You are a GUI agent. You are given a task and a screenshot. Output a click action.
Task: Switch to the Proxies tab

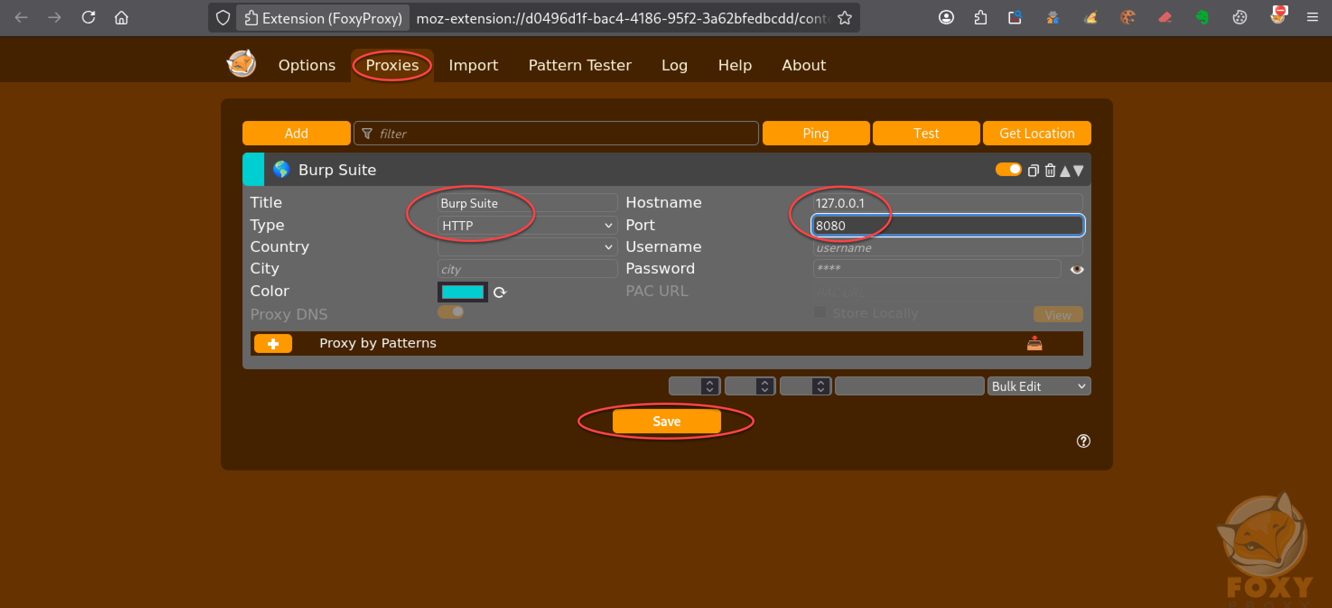click(x=392, y=65)
